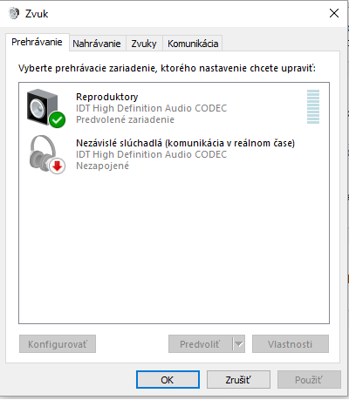The image size is (349, 400).
Task: Select the Nezávislé slúchadlá headphones icon
Action: click(x=43, y=153)
